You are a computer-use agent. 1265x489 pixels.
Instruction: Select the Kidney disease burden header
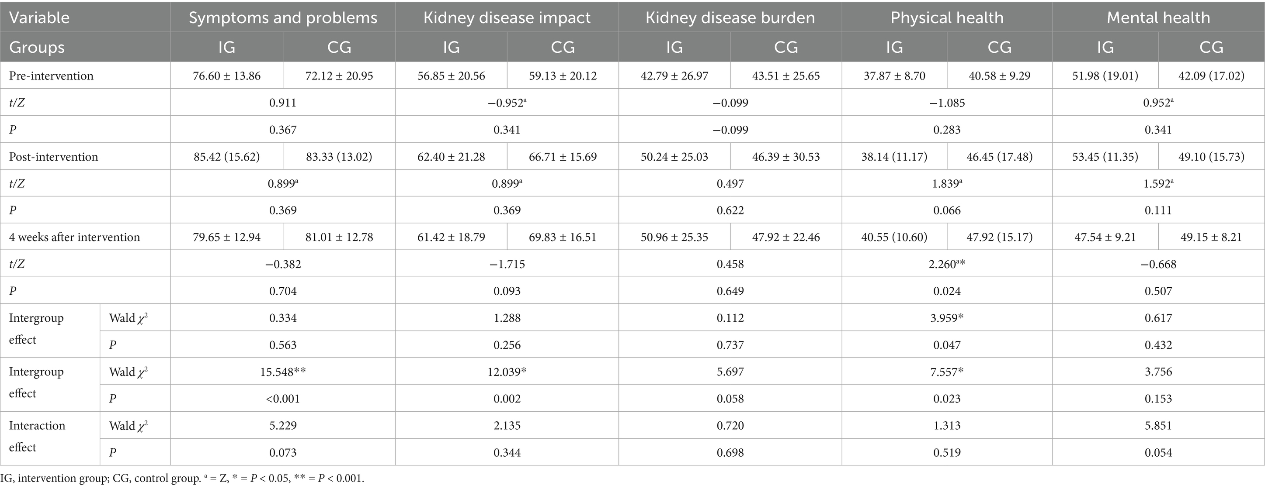730,17
